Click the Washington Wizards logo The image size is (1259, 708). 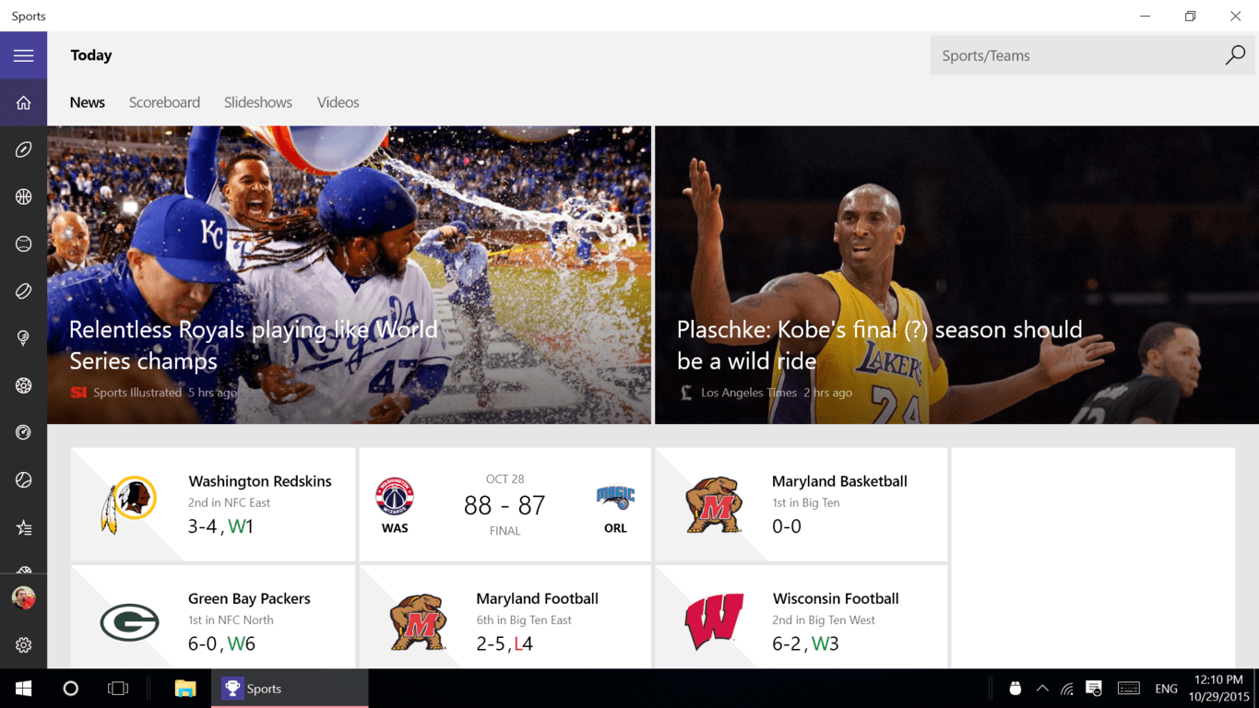(395, 497)
